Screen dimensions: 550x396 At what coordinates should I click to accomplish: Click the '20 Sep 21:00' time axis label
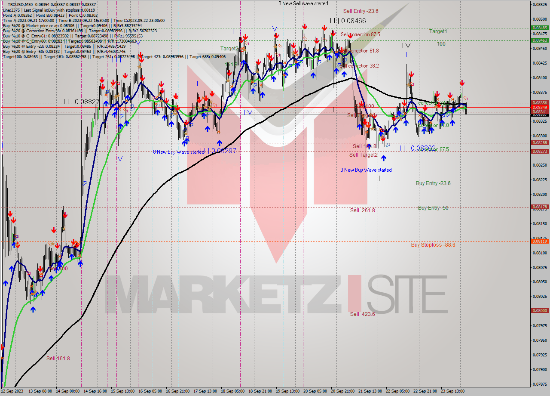pyautogui.click(x=342, y=391)
